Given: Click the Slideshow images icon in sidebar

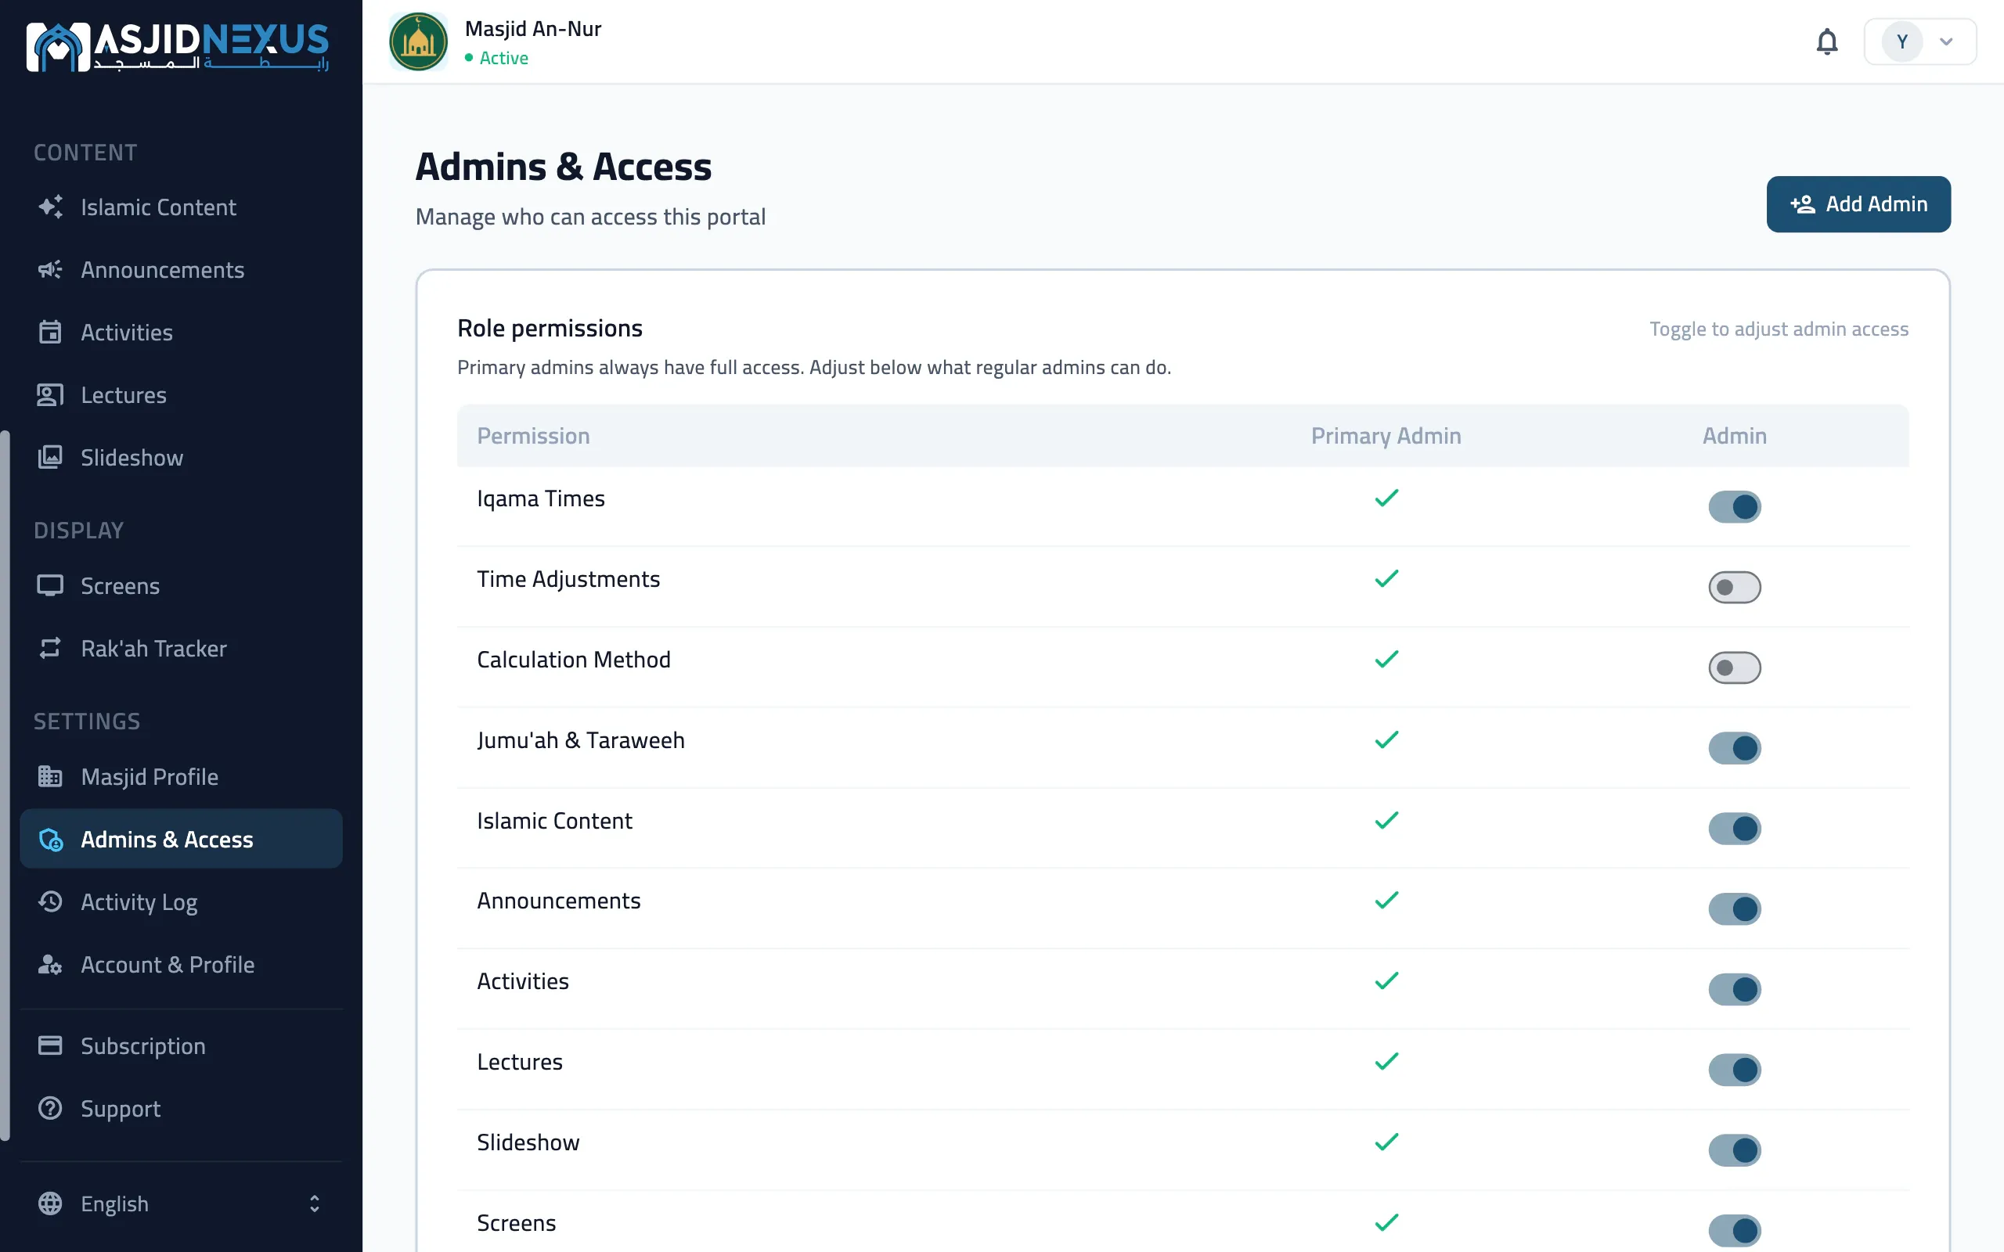Looking at the screenshot, I should [49, 457].
